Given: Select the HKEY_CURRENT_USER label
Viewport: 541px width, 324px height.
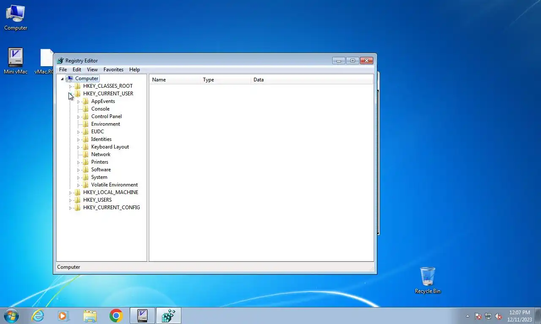Looking at the screenshot, I should tap(108, 94).
